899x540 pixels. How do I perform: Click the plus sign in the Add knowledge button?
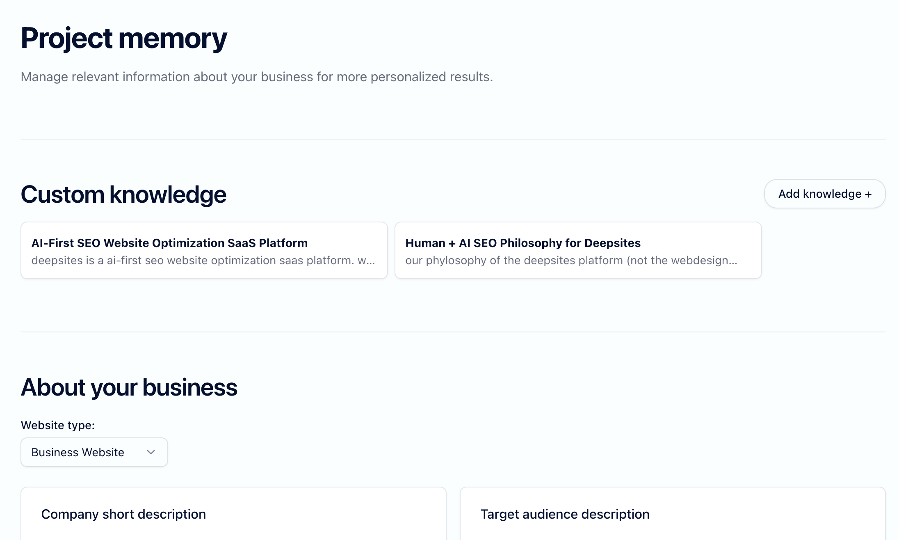868,194
